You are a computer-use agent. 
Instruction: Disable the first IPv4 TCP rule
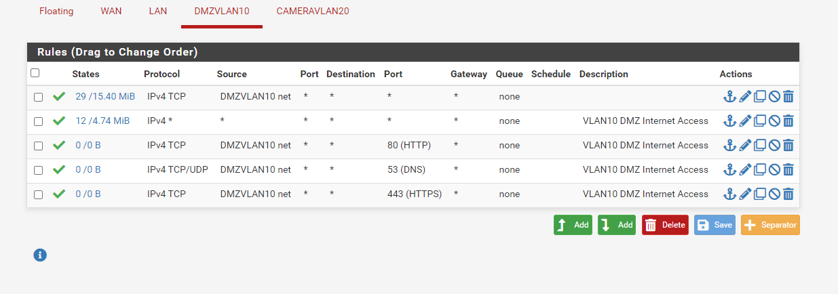click(774, 97)
